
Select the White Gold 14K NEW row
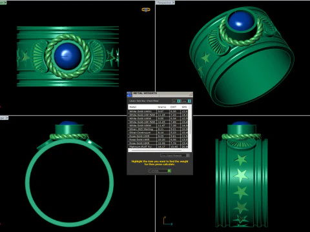pos(158,115)
